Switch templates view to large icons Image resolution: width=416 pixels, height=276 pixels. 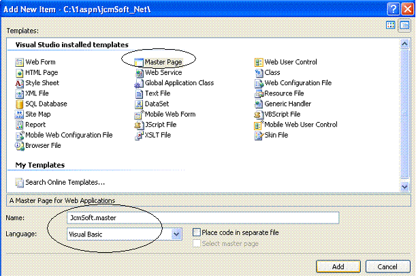(391, 25)
